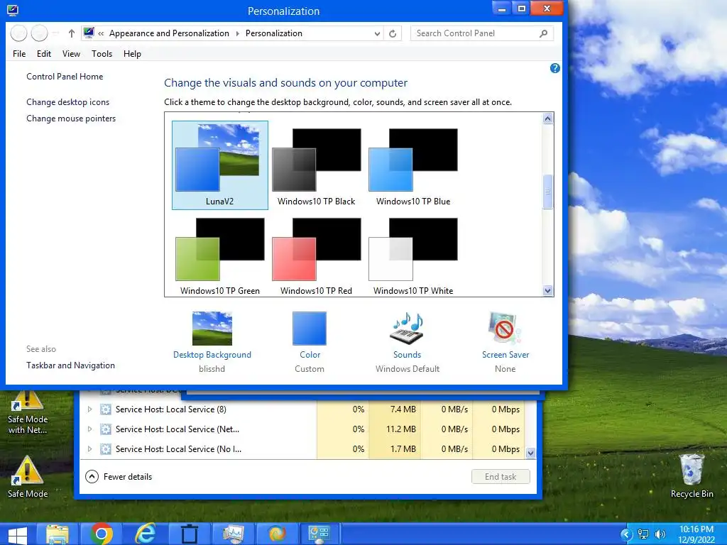Viewport: 727px width, 545px height.
Task: Click theme list scroll down arrow
Action: coord(547,290)
